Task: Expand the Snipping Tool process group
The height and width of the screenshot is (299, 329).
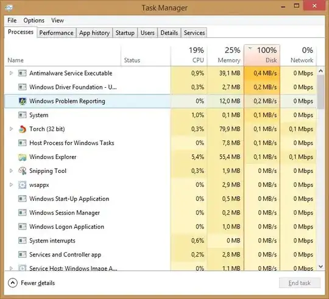Action: [x=11, y=171]
